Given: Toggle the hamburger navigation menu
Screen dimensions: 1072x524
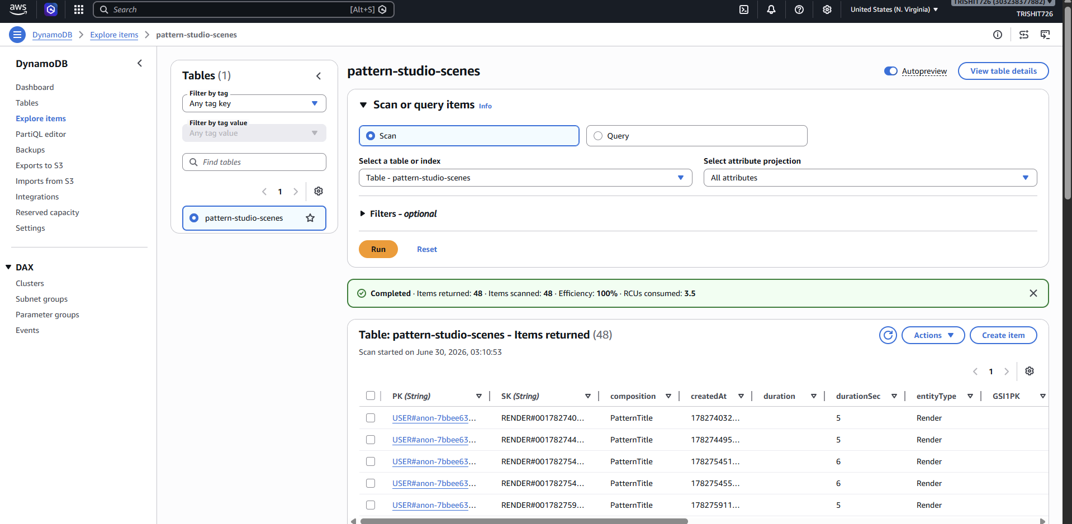Looking at the screenshot, I should pos(17,35).
